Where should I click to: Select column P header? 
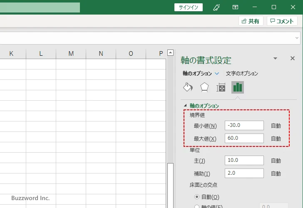pos(156,54)
